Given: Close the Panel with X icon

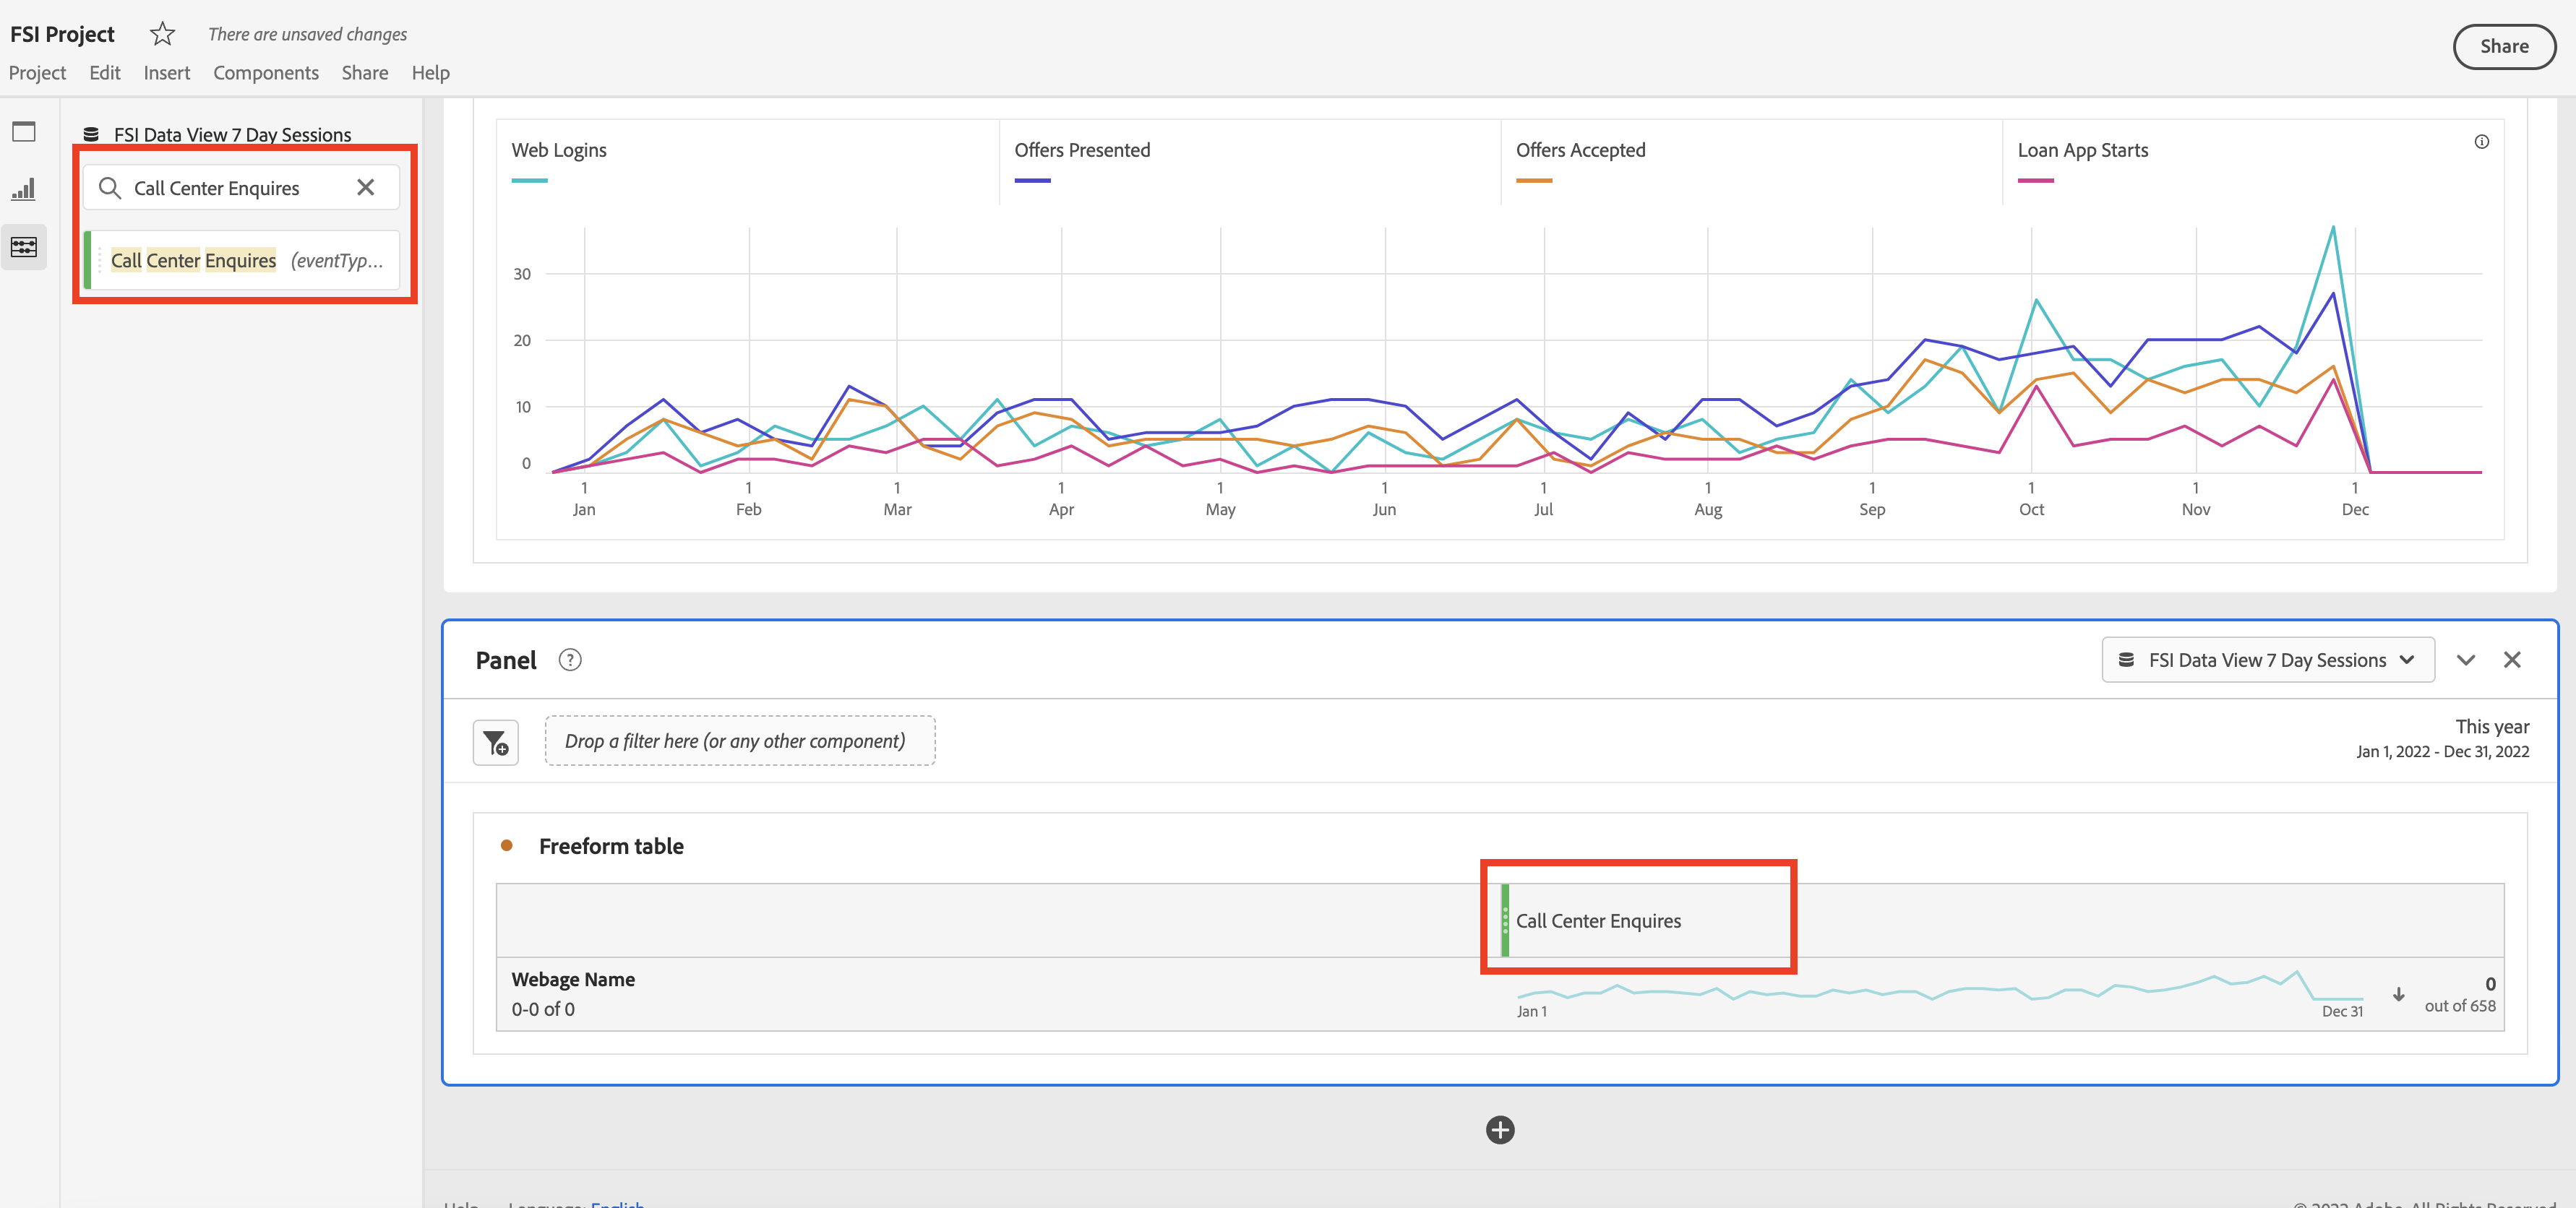Looking at the screenshot, I should (x=2512, y=660).
